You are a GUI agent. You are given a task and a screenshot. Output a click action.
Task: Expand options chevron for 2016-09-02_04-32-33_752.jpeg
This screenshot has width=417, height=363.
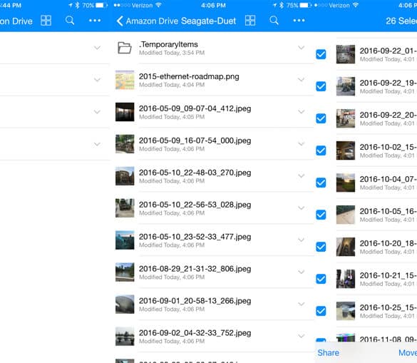coord(301,336)
